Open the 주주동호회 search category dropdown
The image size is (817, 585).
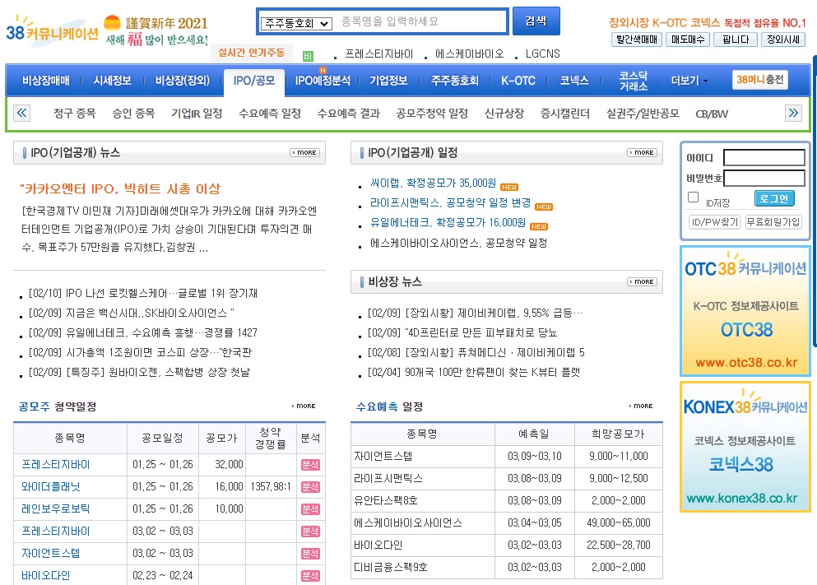pyautogui.click(x=296, y=23)
